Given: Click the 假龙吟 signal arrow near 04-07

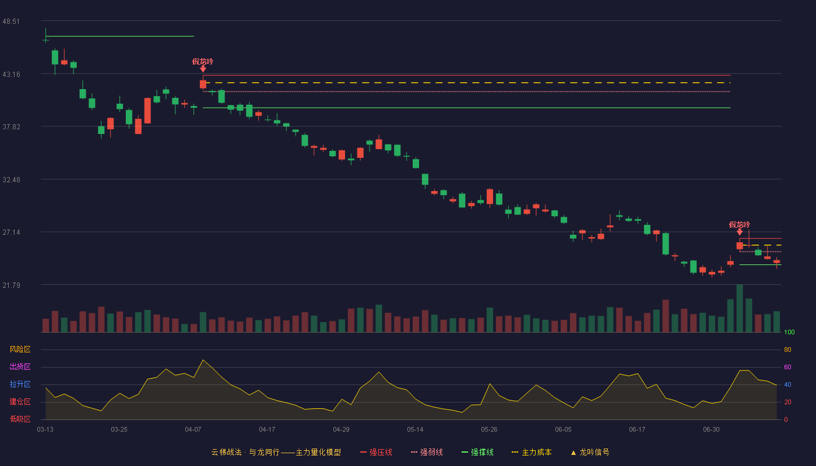Looking at the screenshot, I should [203, 69].
